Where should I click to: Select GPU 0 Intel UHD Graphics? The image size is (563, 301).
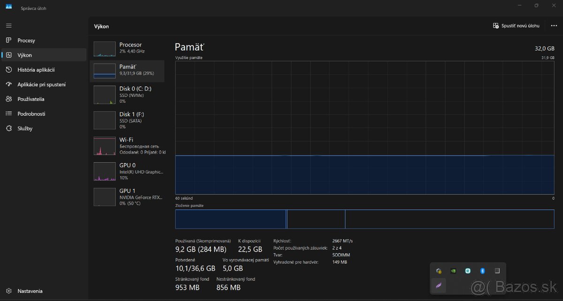pos(127,171)
